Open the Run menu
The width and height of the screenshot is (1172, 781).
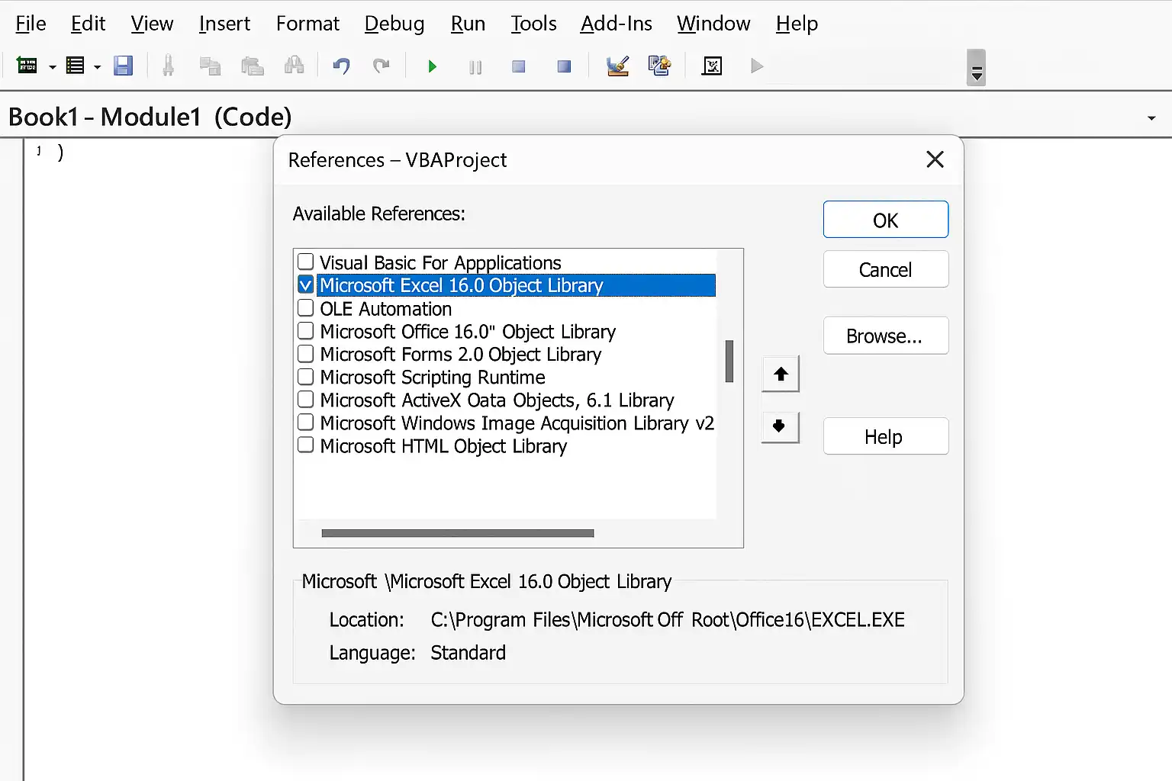click(468, 24)
